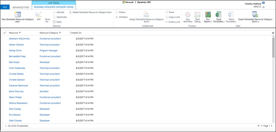Open Architect category link

(44, 92)
